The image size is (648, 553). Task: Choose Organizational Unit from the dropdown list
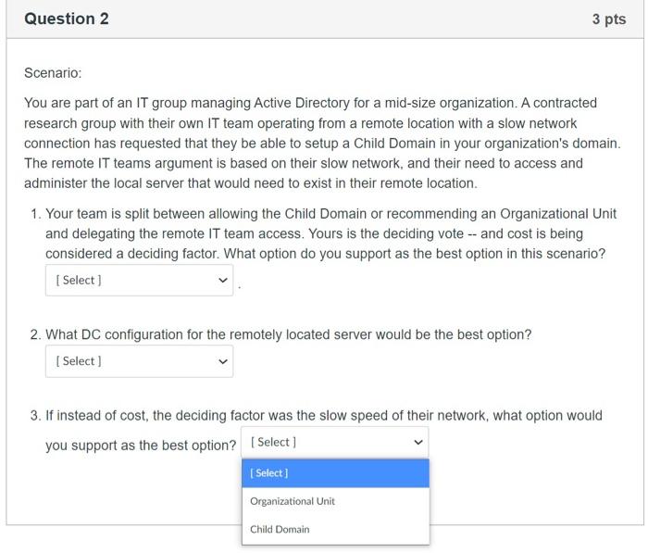click(x=335, y=501)
